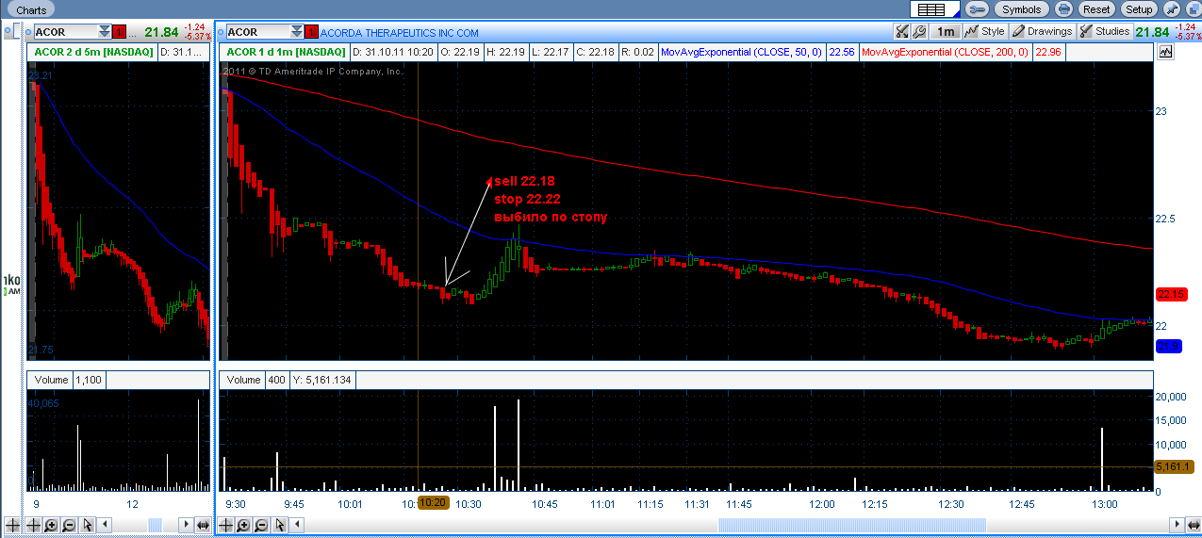The image size is (1202, 538).
Task: Click the blue MovAvgExponential (CLOSE, 50, 0) label
Action: [x=740, y=52]
